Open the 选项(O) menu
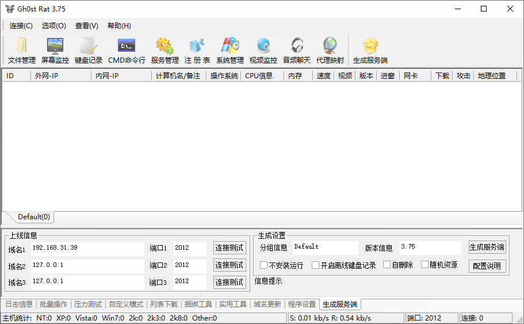This screenshot has height=324, width=524. (54, 26)
